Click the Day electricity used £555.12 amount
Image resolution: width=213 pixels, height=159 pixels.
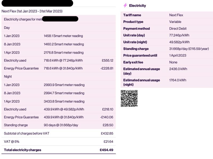point(108,60)
